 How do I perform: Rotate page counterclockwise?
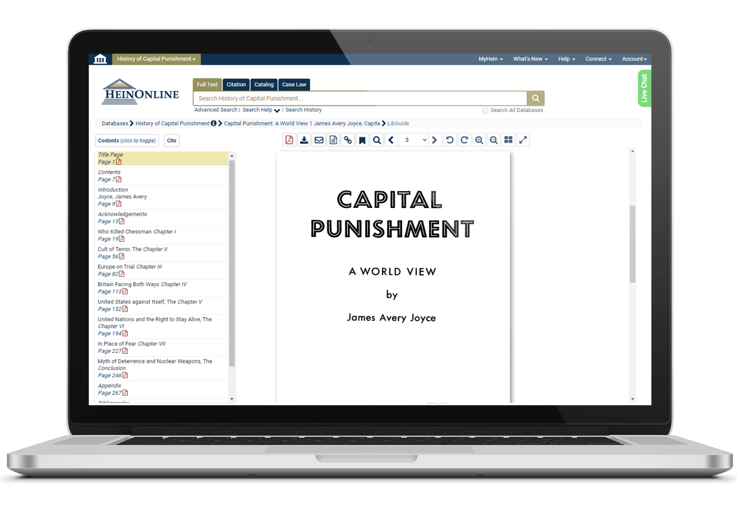click(x=450, y=140)
